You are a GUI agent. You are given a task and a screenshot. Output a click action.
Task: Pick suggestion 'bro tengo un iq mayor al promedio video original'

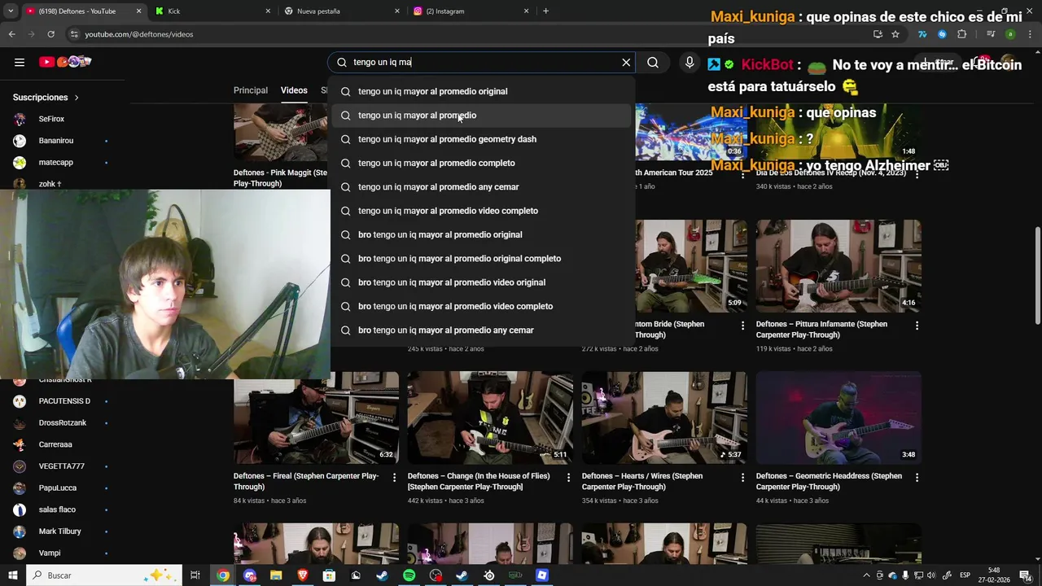(x=482, y=282)
